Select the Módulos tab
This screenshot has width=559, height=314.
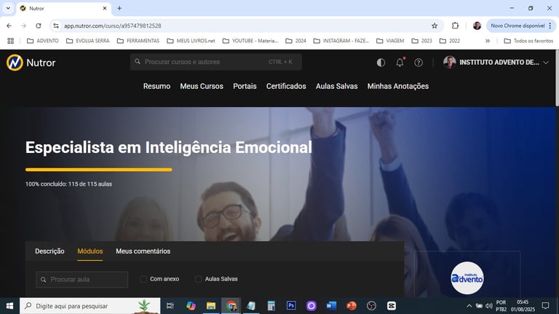click(90, 251)
